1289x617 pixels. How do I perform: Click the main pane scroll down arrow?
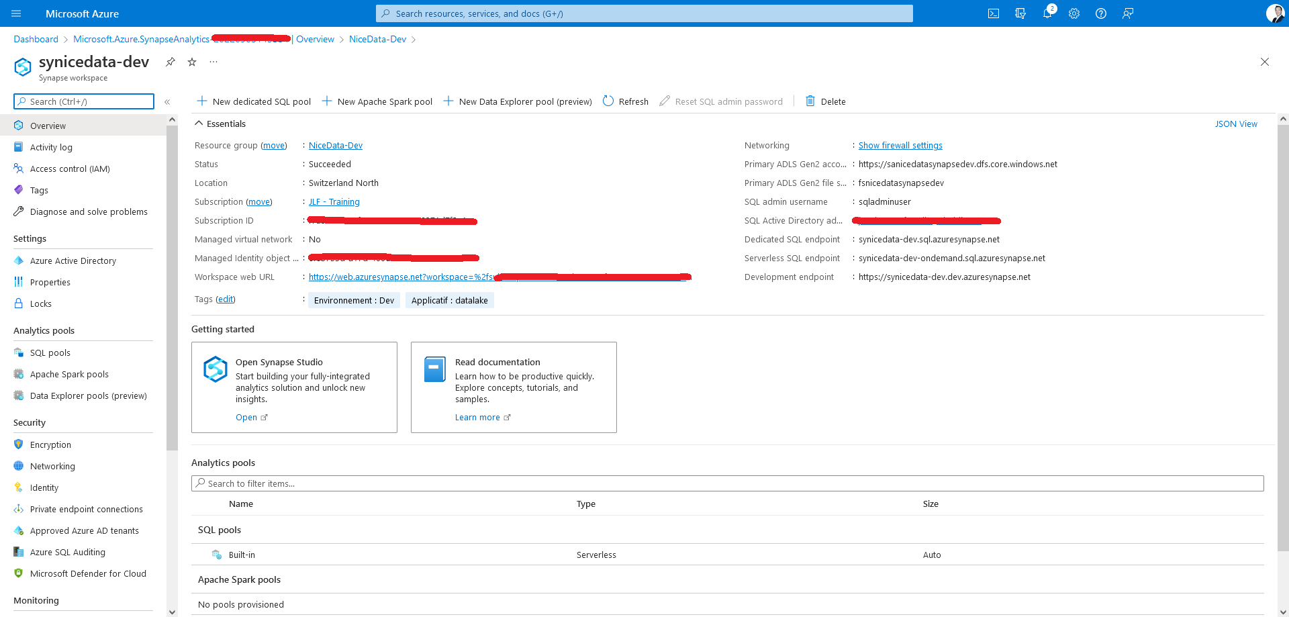(x=1283, y=612)
